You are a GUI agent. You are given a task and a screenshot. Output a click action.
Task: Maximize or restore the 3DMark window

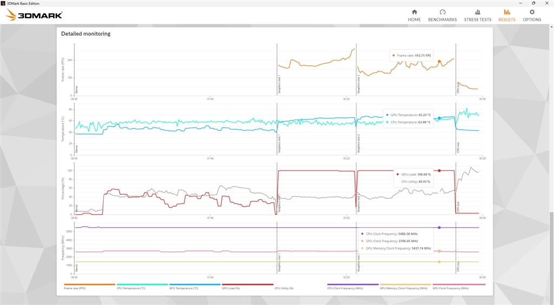(x=533, y=3)
